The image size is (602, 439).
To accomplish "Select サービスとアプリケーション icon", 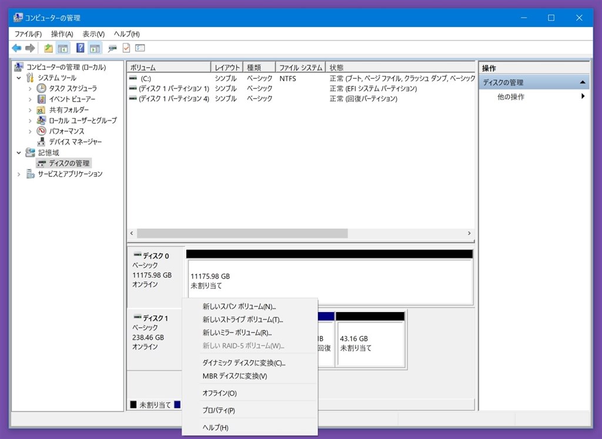I will pos(31,174).
